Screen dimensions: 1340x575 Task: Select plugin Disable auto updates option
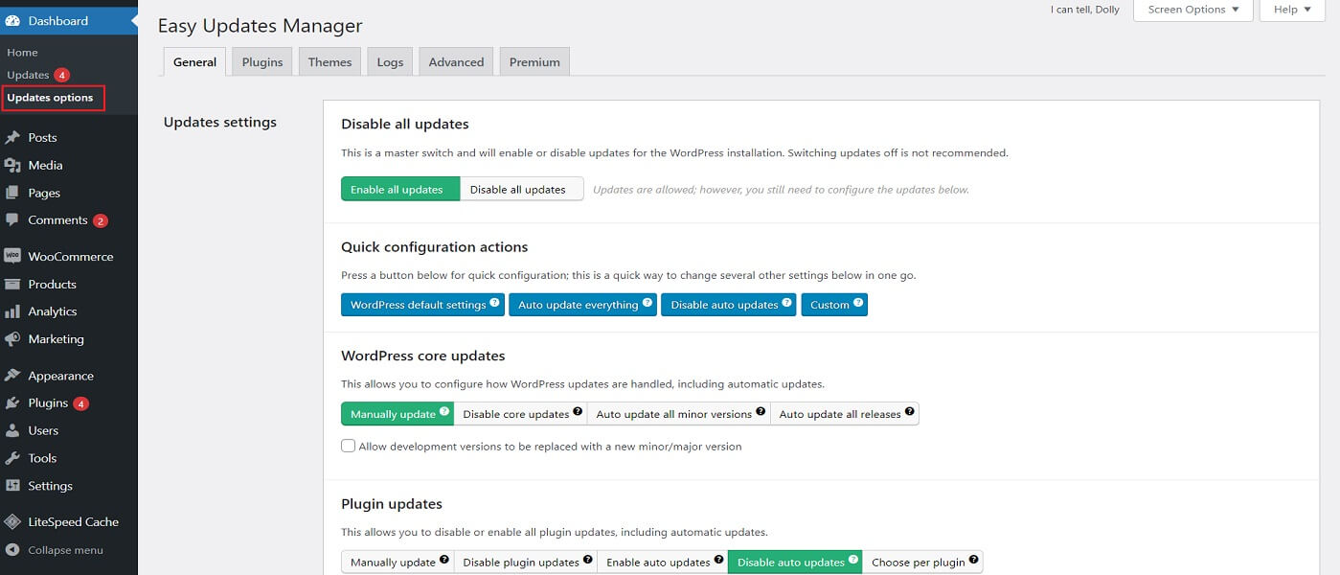click(795, 562)
